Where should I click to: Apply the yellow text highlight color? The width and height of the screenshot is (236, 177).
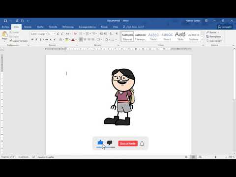(x=66, y=39)
